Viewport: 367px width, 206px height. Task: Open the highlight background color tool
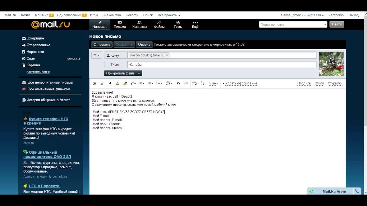pyautogui.click(x=125, y=84)
